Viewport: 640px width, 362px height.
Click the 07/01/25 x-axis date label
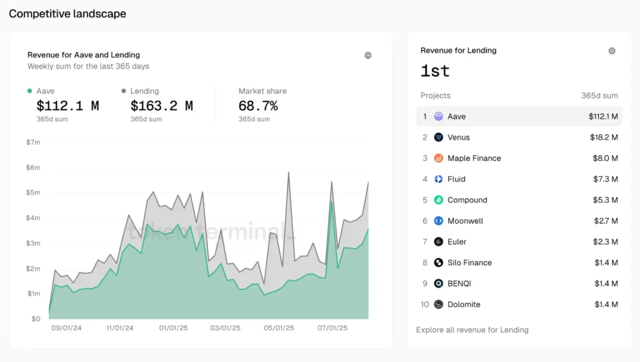point(332,328)
